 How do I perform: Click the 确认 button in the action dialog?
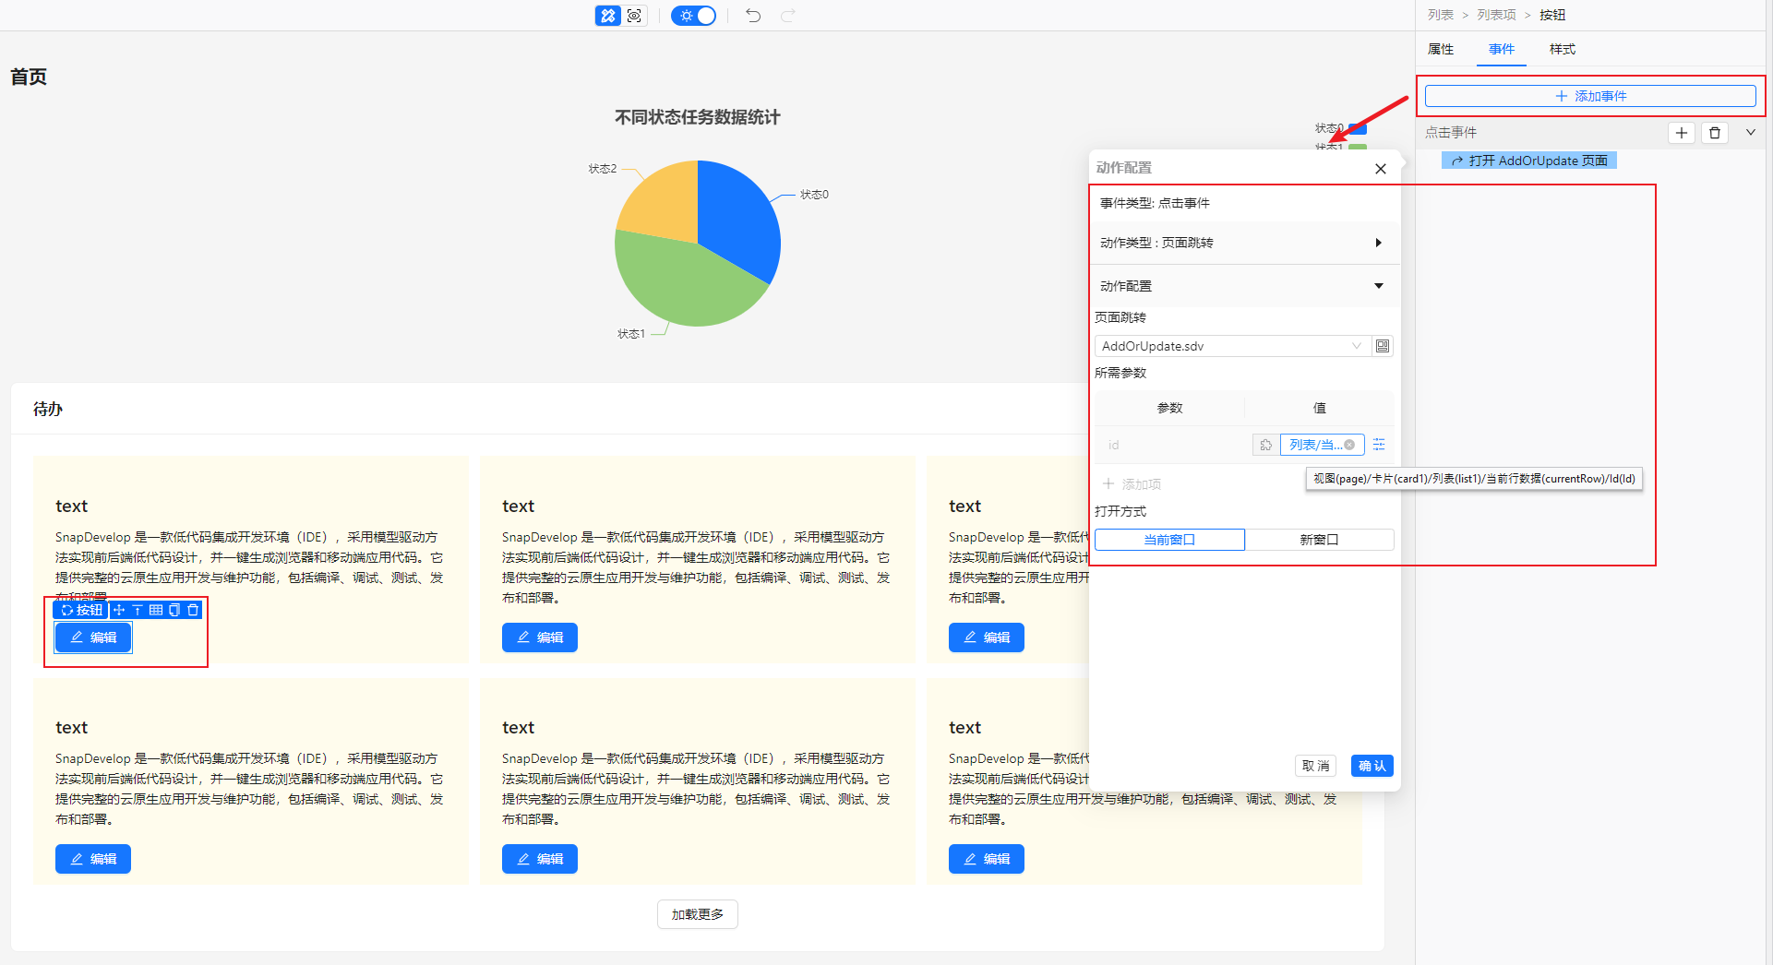1372,766
